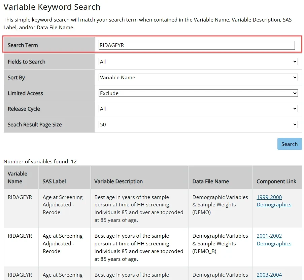Click the Search Term label cell

pyautogui.click(x=23, y=45)
